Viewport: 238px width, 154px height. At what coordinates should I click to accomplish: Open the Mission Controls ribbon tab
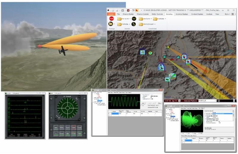(143, 14)
